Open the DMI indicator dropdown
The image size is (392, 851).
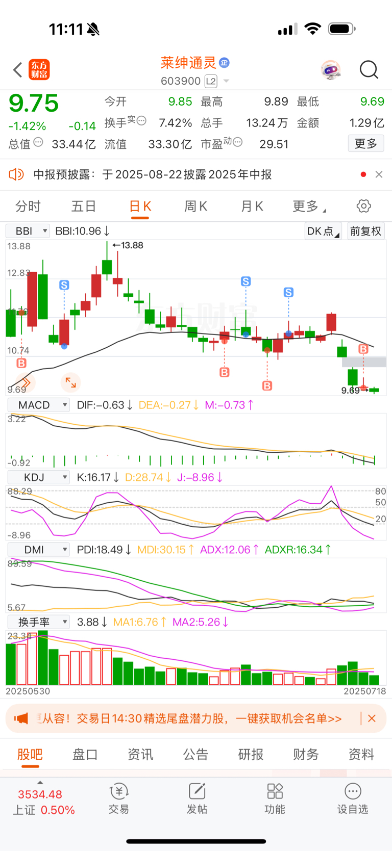pyautogui.click(x=38, y=550)
